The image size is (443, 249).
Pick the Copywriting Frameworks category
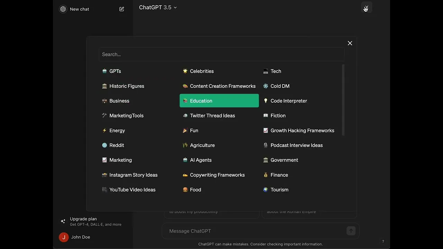pyautogui.click(x=217, y=175)
